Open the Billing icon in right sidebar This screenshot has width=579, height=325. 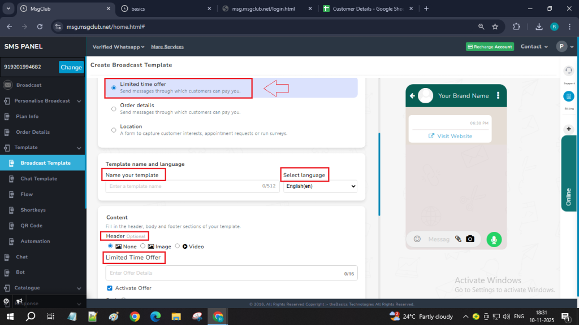pyautogui.click(x=569, y=96)
